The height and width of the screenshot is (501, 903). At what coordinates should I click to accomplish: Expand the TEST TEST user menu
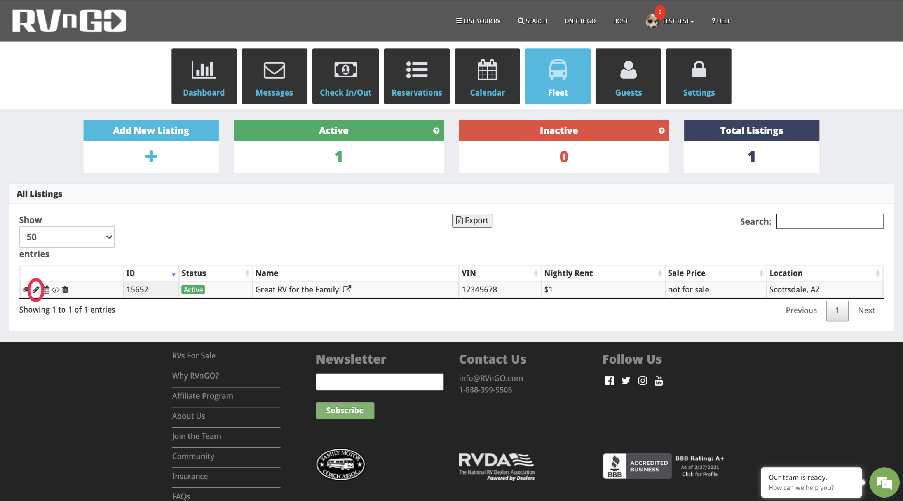click(x=678, y=21)
